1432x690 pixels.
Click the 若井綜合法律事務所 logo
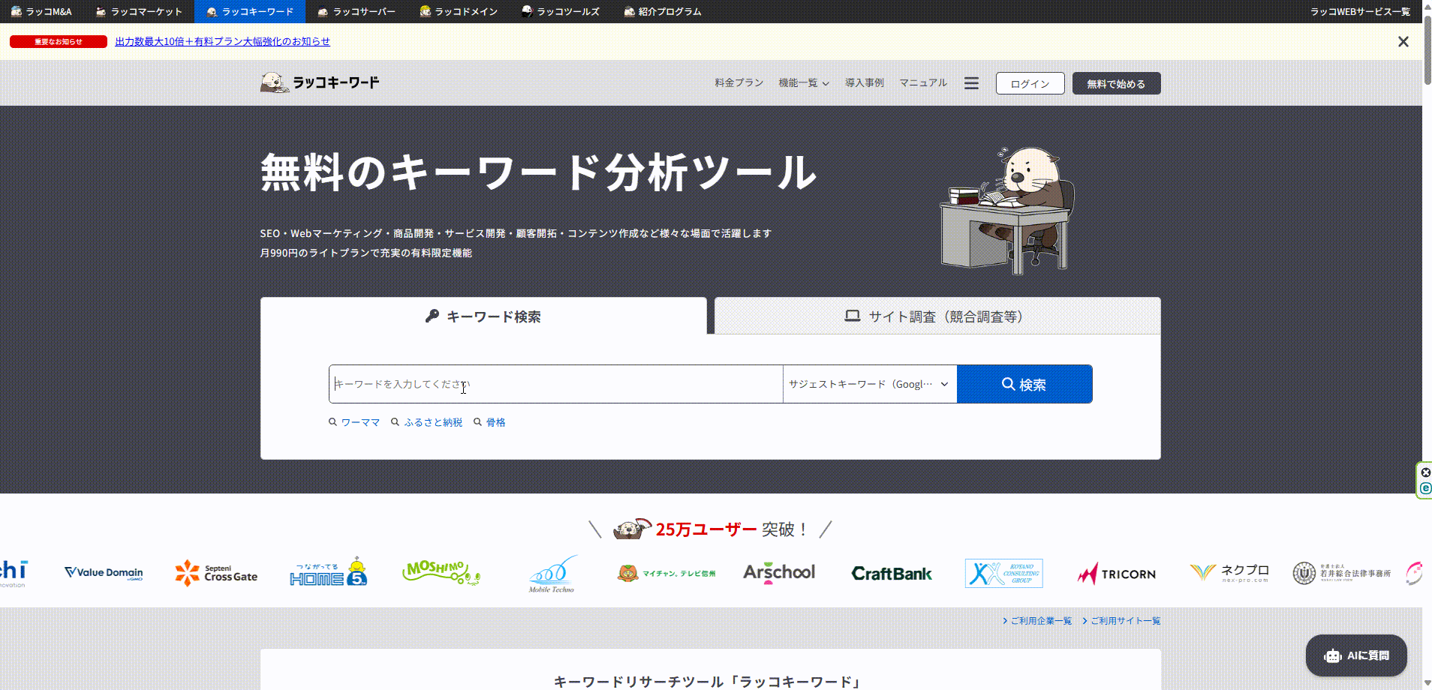coord(1342,573)
